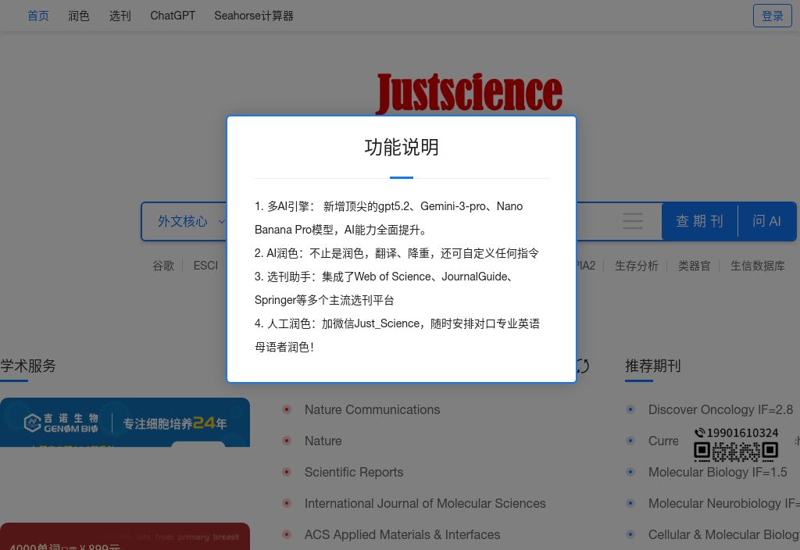Image resolution: width=800 pixels, height=550 pixels.
Task: Expand the search category chevron arrow
Action: (x=221, y=222)
